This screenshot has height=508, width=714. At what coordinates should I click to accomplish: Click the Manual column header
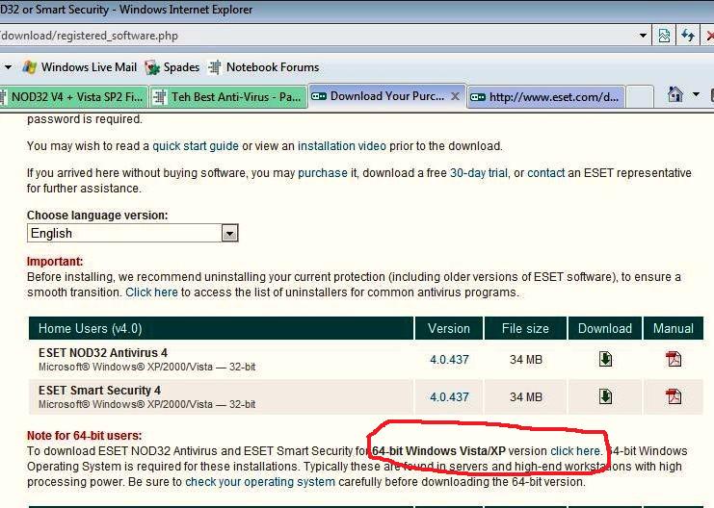[673, 328]
